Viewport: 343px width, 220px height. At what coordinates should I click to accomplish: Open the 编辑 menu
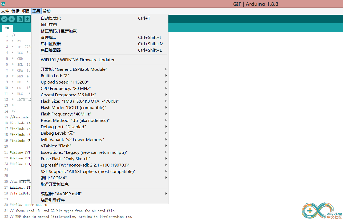tap(15, 11)
